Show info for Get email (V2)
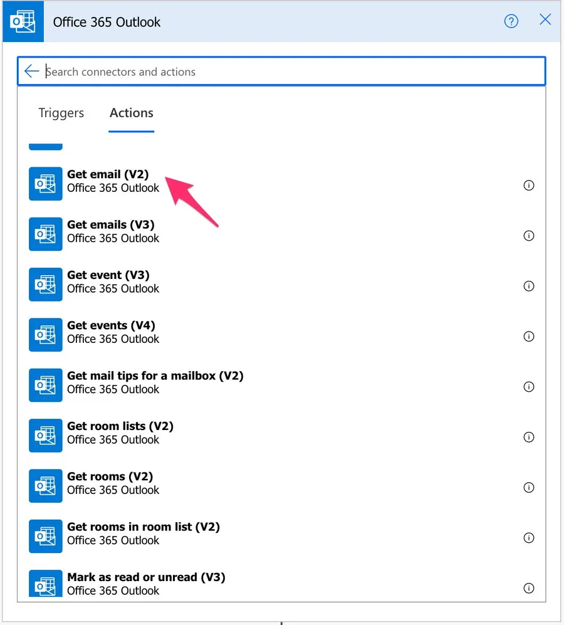 pyautogui.click(x=529, y=186)
